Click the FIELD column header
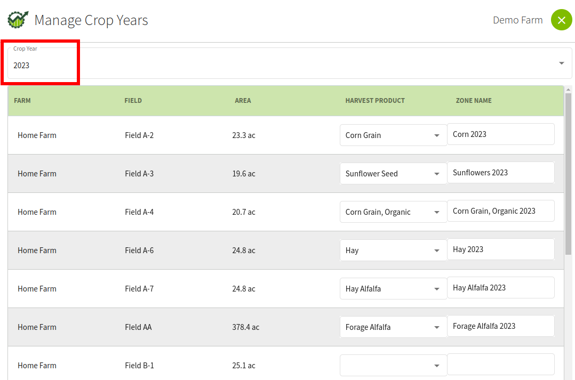 click(133, 100)
